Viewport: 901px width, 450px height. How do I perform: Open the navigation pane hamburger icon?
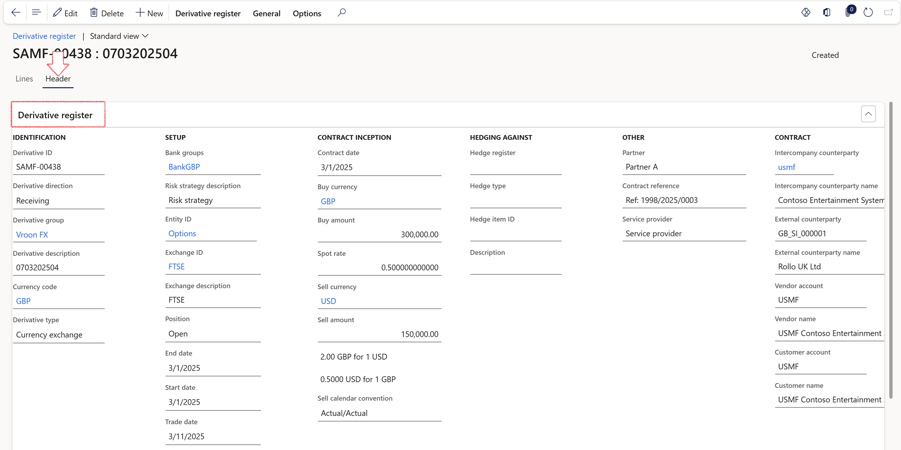click(36, 13)
